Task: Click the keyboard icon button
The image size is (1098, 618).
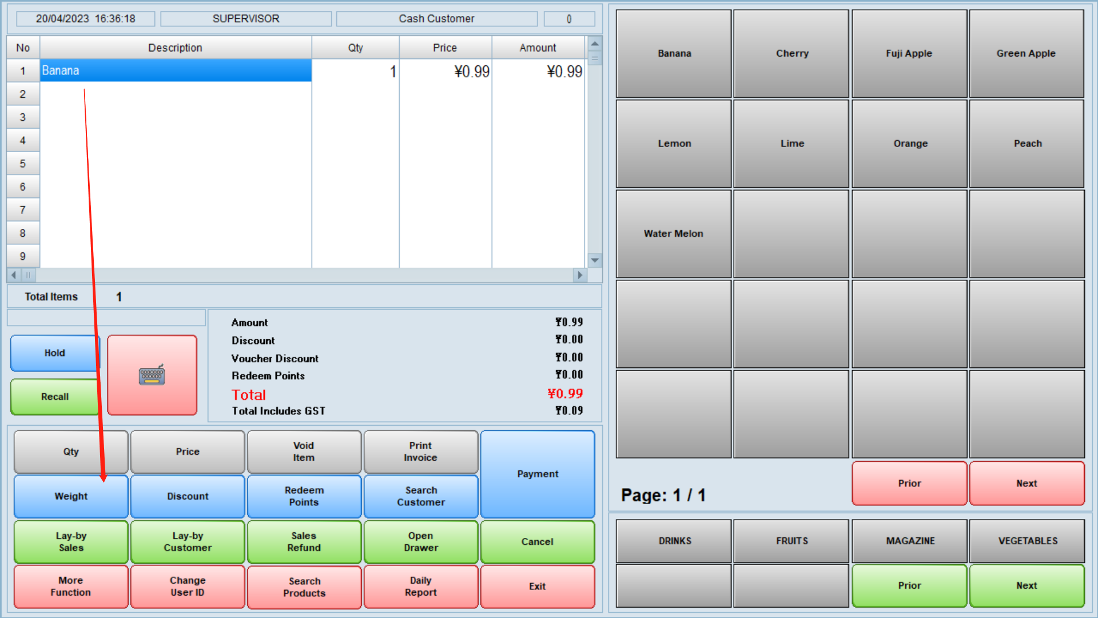Action: [x=152, y=375]
